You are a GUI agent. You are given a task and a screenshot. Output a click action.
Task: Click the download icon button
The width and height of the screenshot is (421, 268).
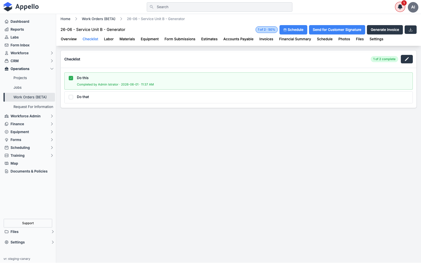410,30
